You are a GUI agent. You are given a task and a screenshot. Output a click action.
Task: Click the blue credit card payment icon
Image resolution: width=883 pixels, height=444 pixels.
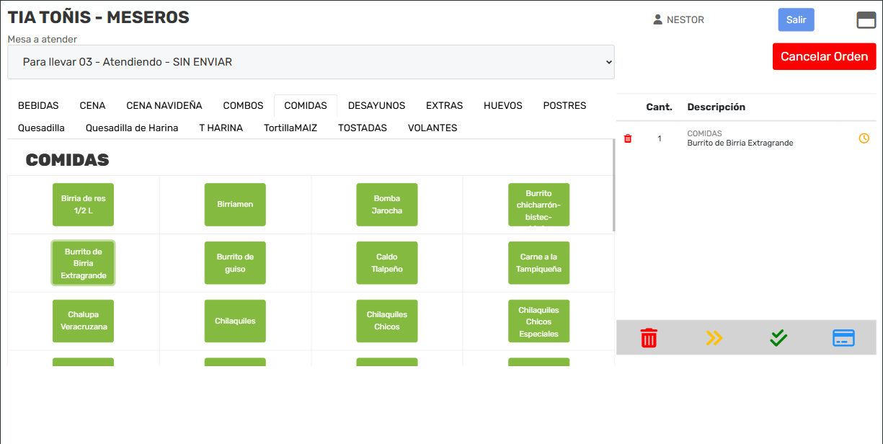843,338
